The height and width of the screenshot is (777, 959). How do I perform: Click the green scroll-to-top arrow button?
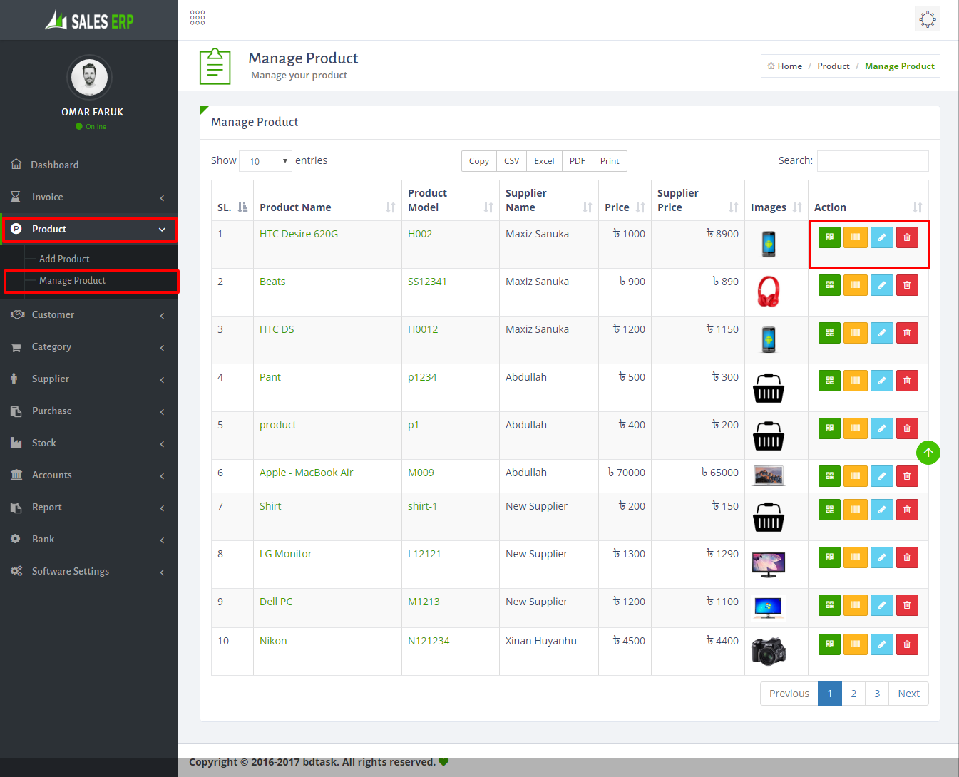point(928,453)
